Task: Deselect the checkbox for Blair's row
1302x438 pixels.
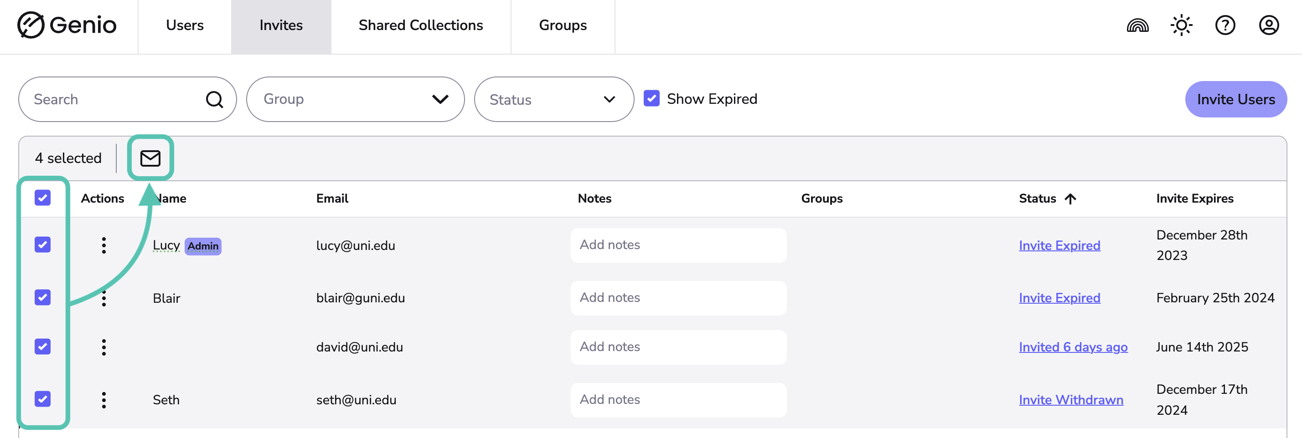Action: [43, 297]
